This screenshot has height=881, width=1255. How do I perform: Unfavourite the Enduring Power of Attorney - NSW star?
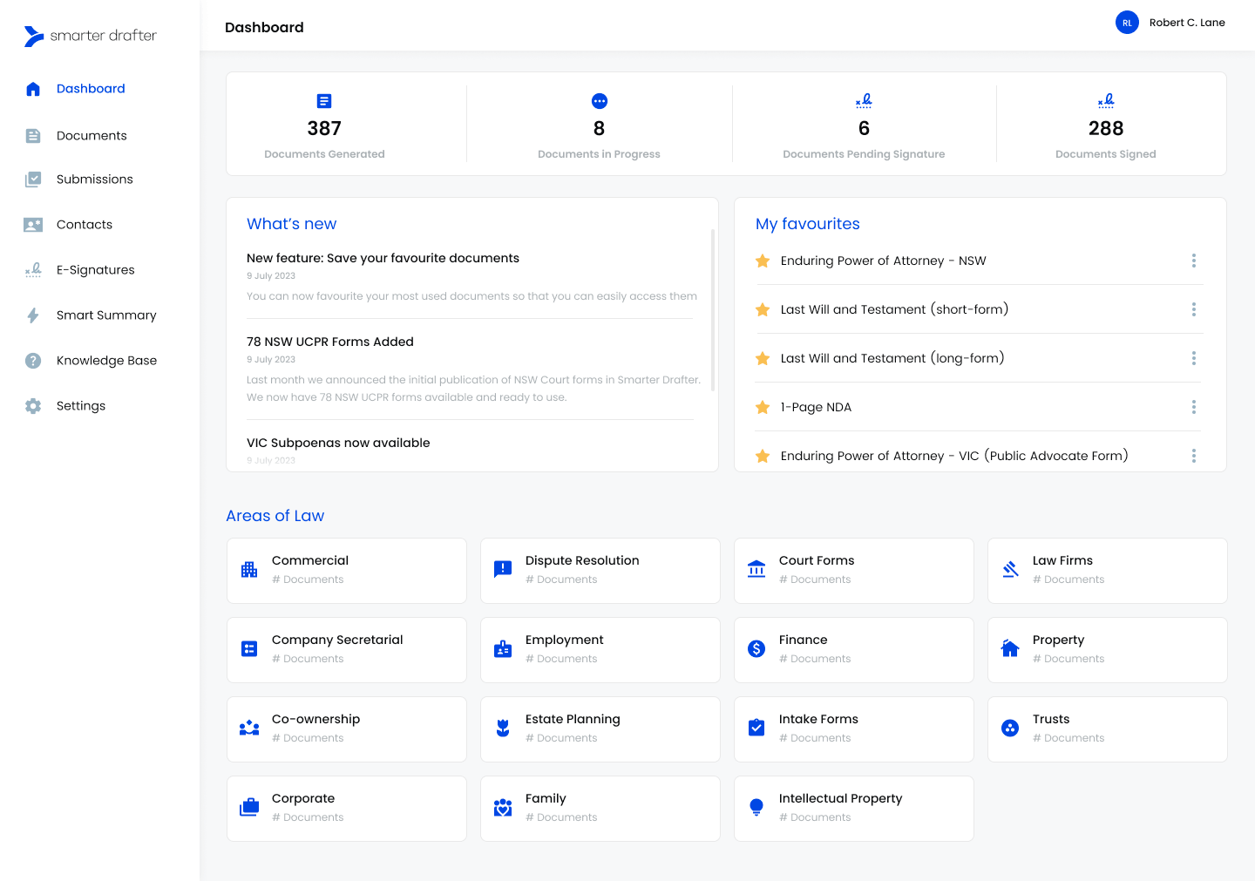(763, 261)
